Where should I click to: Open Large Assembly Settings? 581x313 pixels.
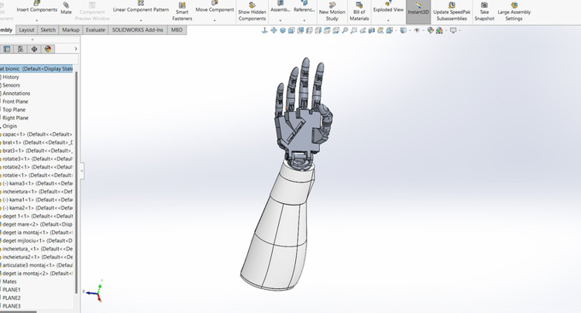(x=514, y=12)
